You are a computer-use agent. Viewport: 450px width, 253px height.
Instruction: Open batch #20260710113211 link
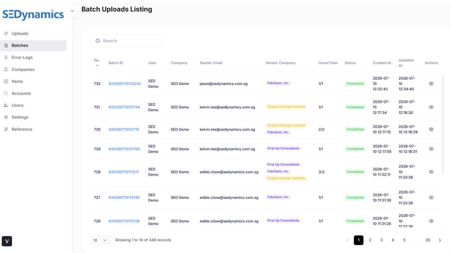tap(124, 172)
